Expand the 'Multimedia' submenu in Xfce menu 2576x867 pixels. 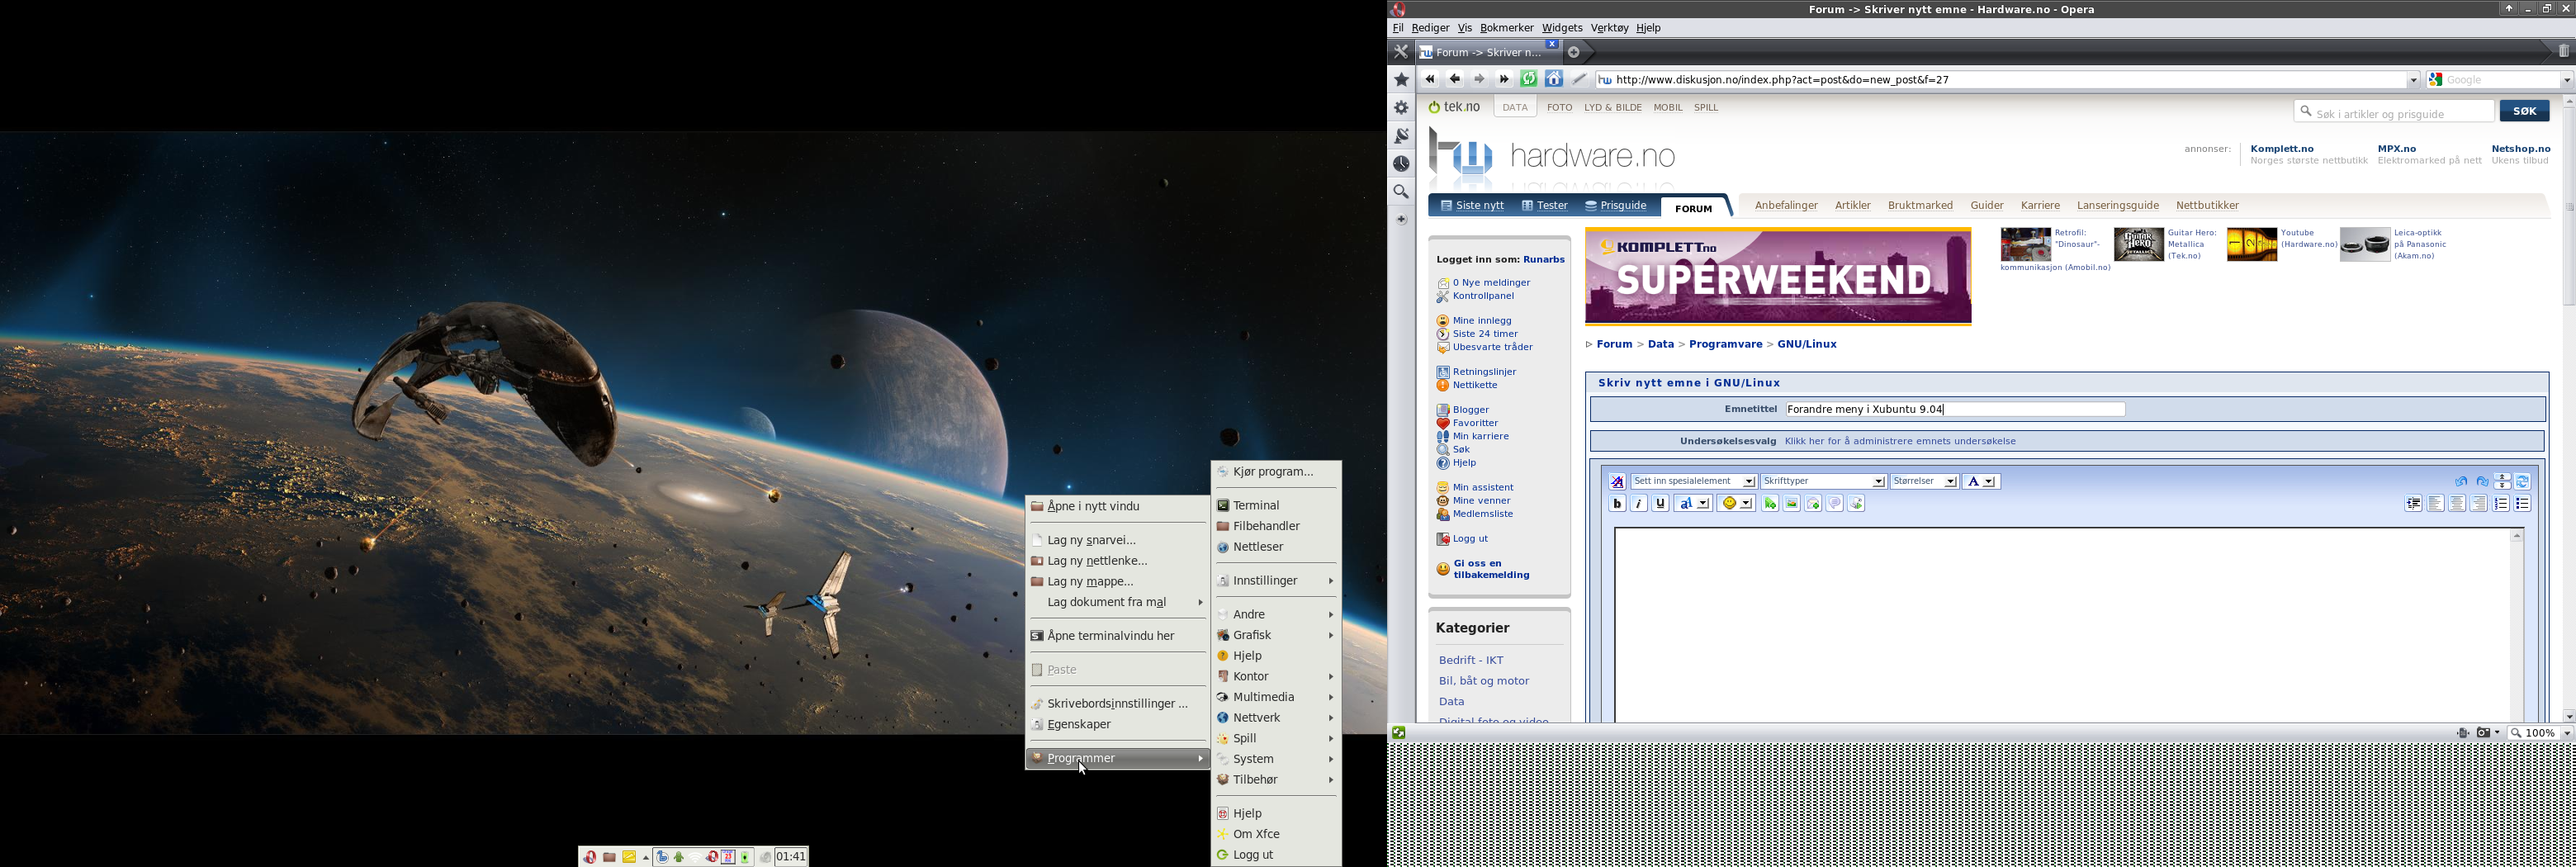tap(1276, 697)
